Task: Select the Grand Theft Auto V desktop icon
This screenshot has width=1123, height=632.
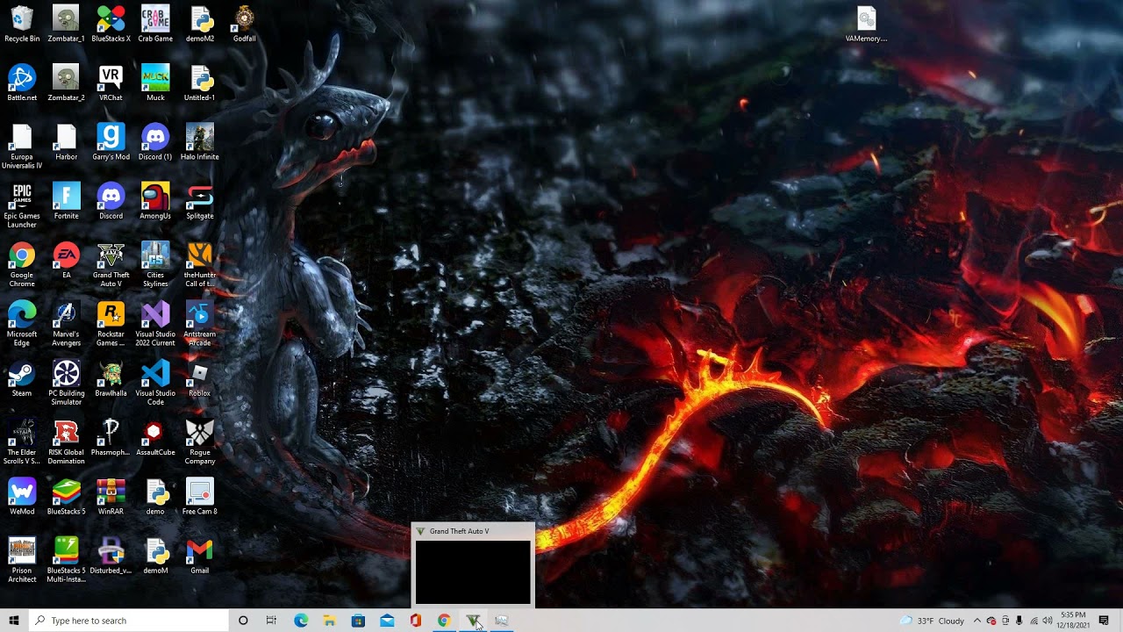Action: point(111,265)
